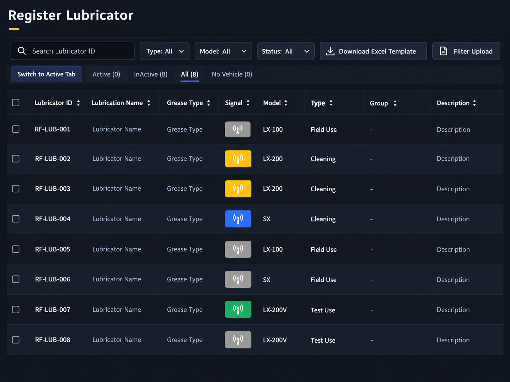Check the RF-LUB-007 row checkbox
The height and width of the screenshot is (382, 510).
pyautogui.click(x=16, y=310)
